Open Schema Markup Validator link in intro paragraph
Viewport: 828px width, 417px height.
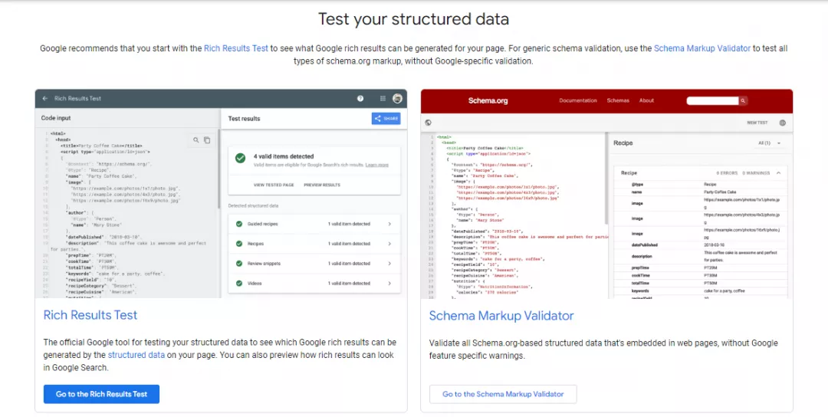point(701,48)
